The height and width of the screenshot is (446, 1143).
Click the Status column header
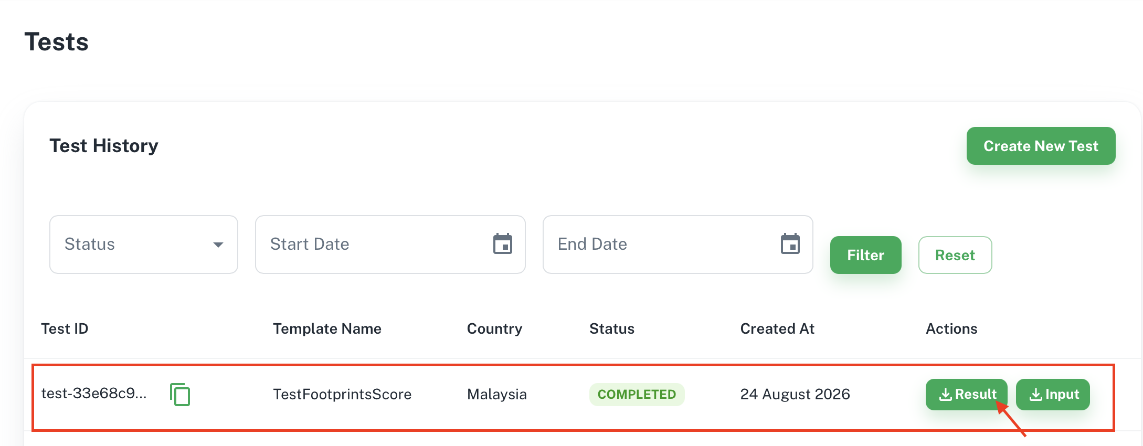point(612,328)
